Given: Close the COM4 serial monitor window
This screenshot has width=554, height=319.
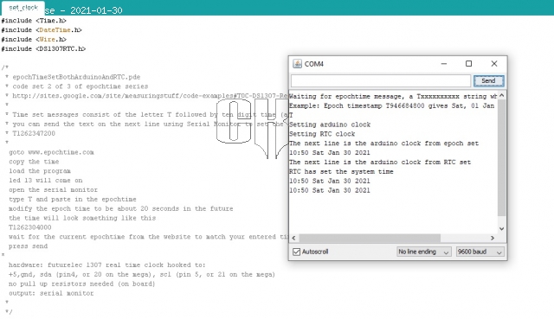Looking at the screenshot, I should (494, 63).
